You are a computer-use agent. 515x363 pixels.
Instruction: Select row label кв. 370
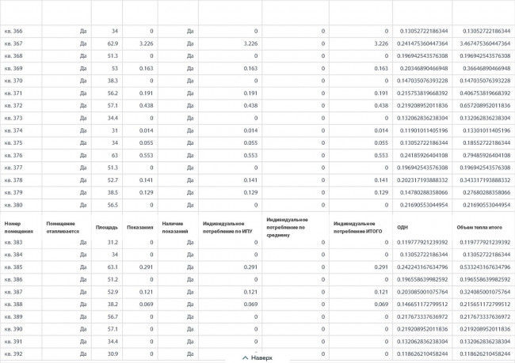13,81
